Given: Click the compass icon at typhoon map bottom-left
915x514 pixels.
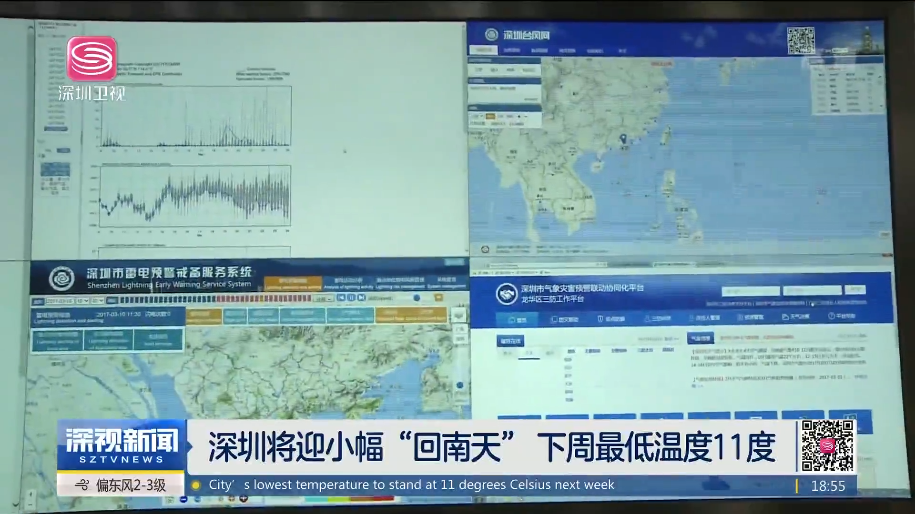Looking at the screenshot, I should click(x=485, y=249).
